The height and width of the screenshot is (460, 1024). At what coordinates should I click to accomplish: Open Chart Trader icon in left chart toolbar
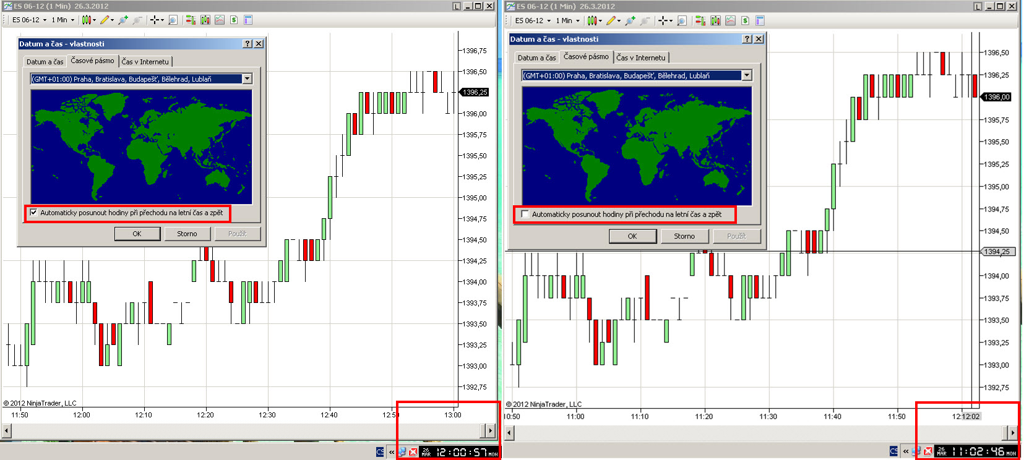pos(191,20)
